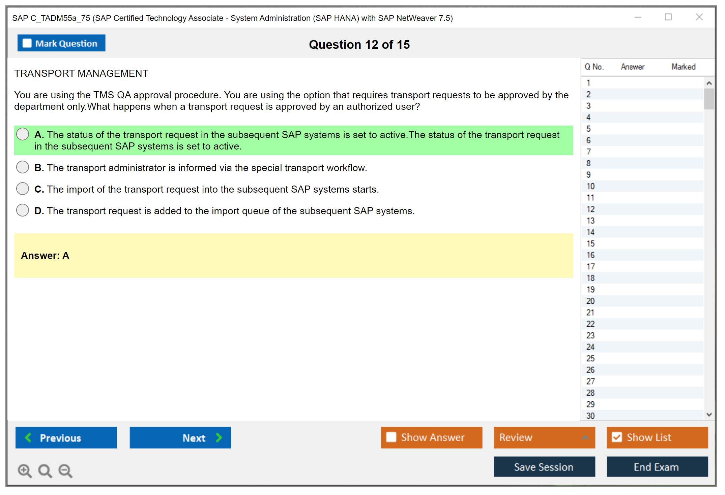This screenshot has height=495, width=725.
Task: Click the reset zoom magnifier icon
Action: tap(45, 470)
